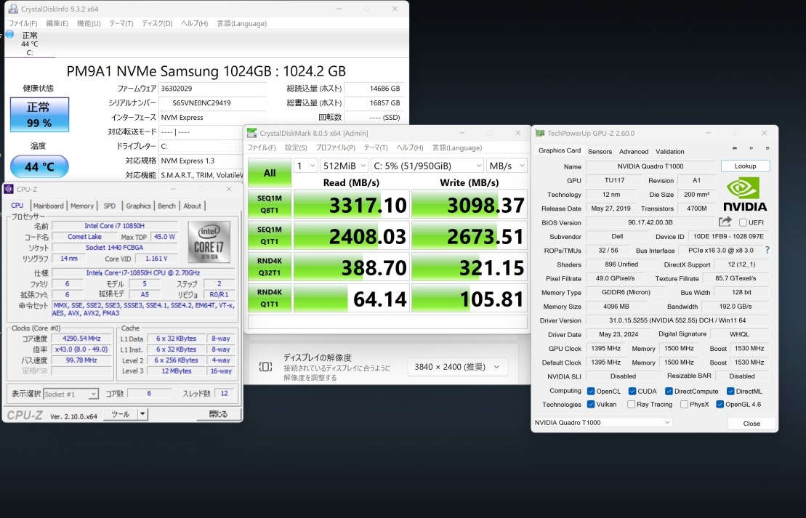Click the 閉じる button in CPU-Z
This screenshot has width=806, height=518.
click(x=219, y=413)
